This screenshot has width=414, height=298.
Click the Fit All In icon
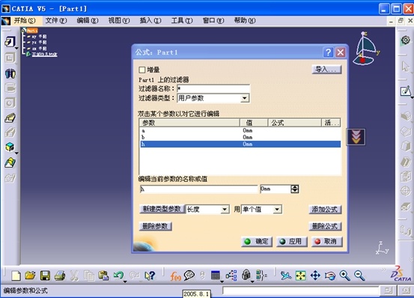coord(301,276)
